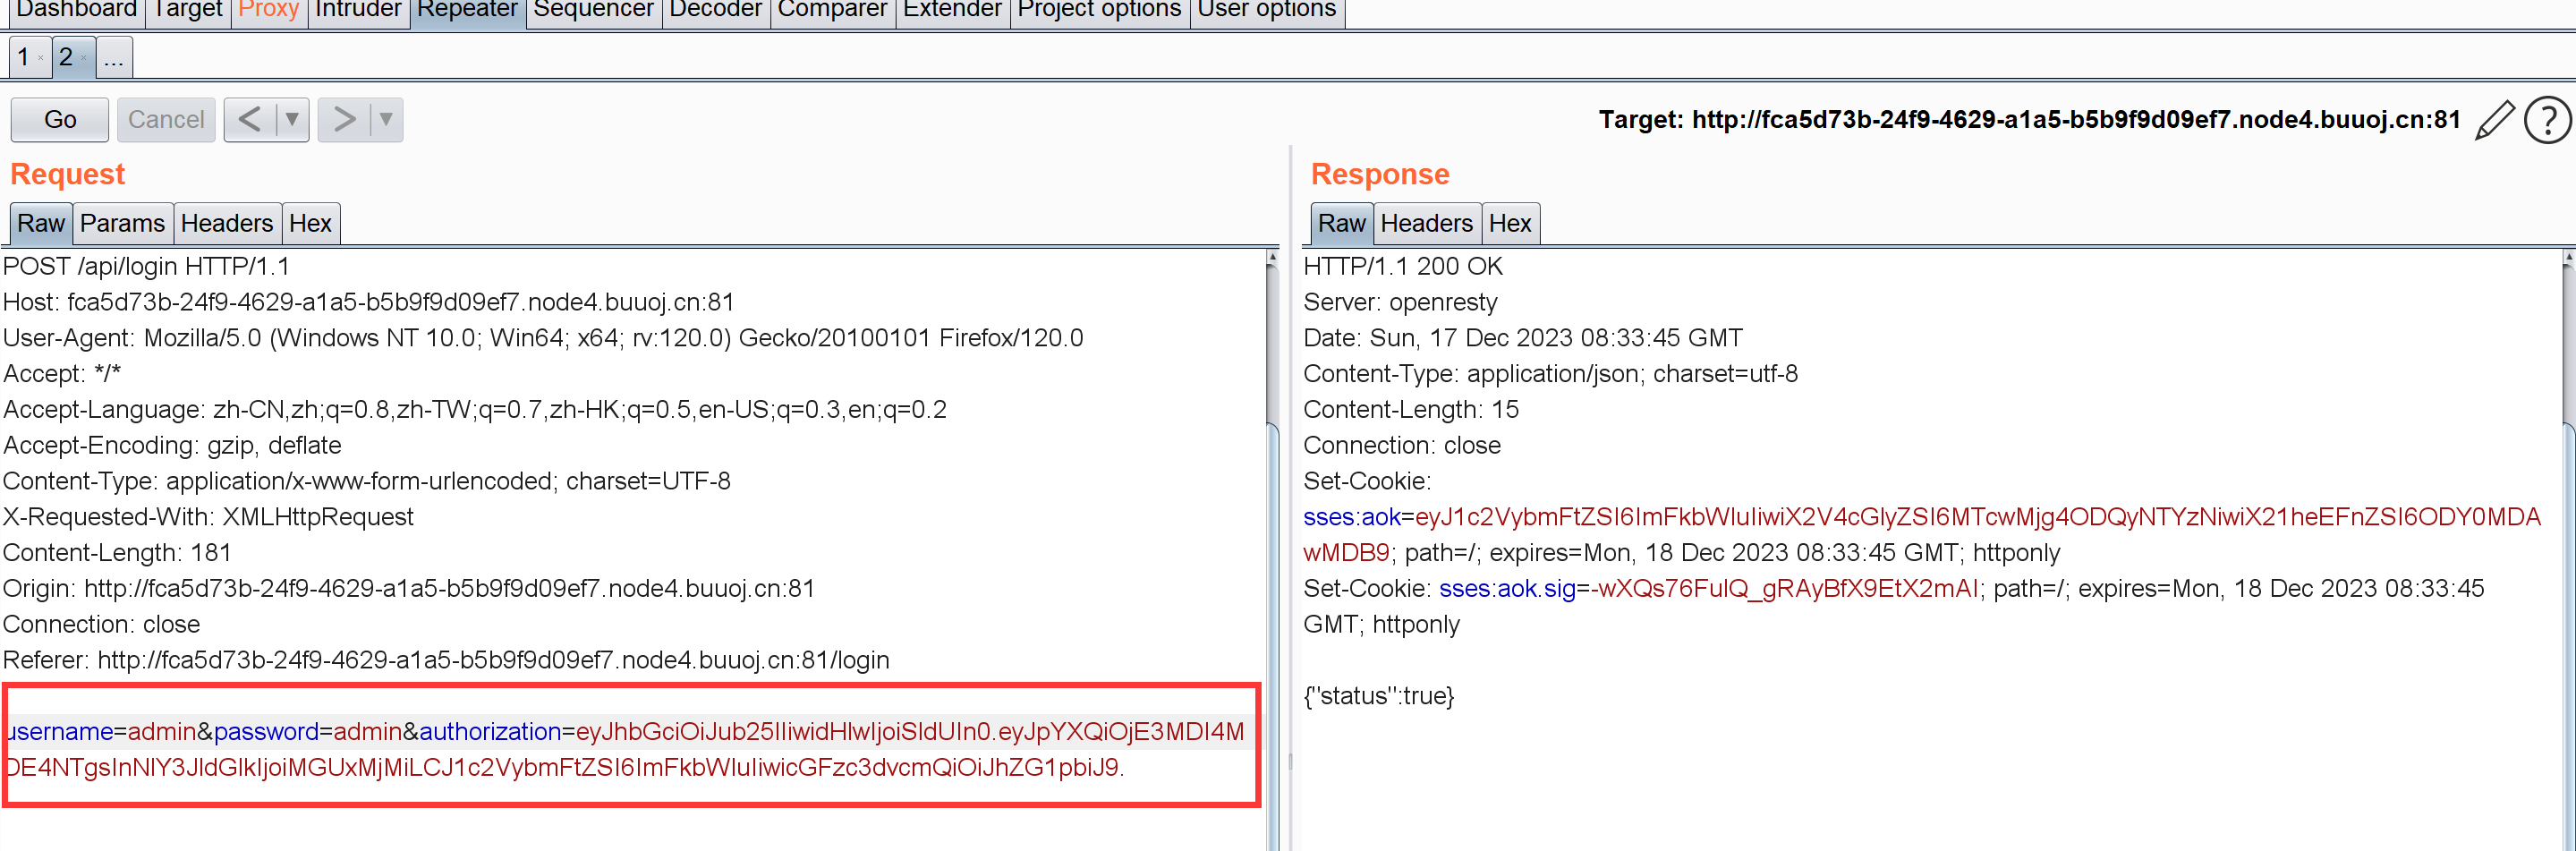Select the Repeater tab

coord(467,10)
